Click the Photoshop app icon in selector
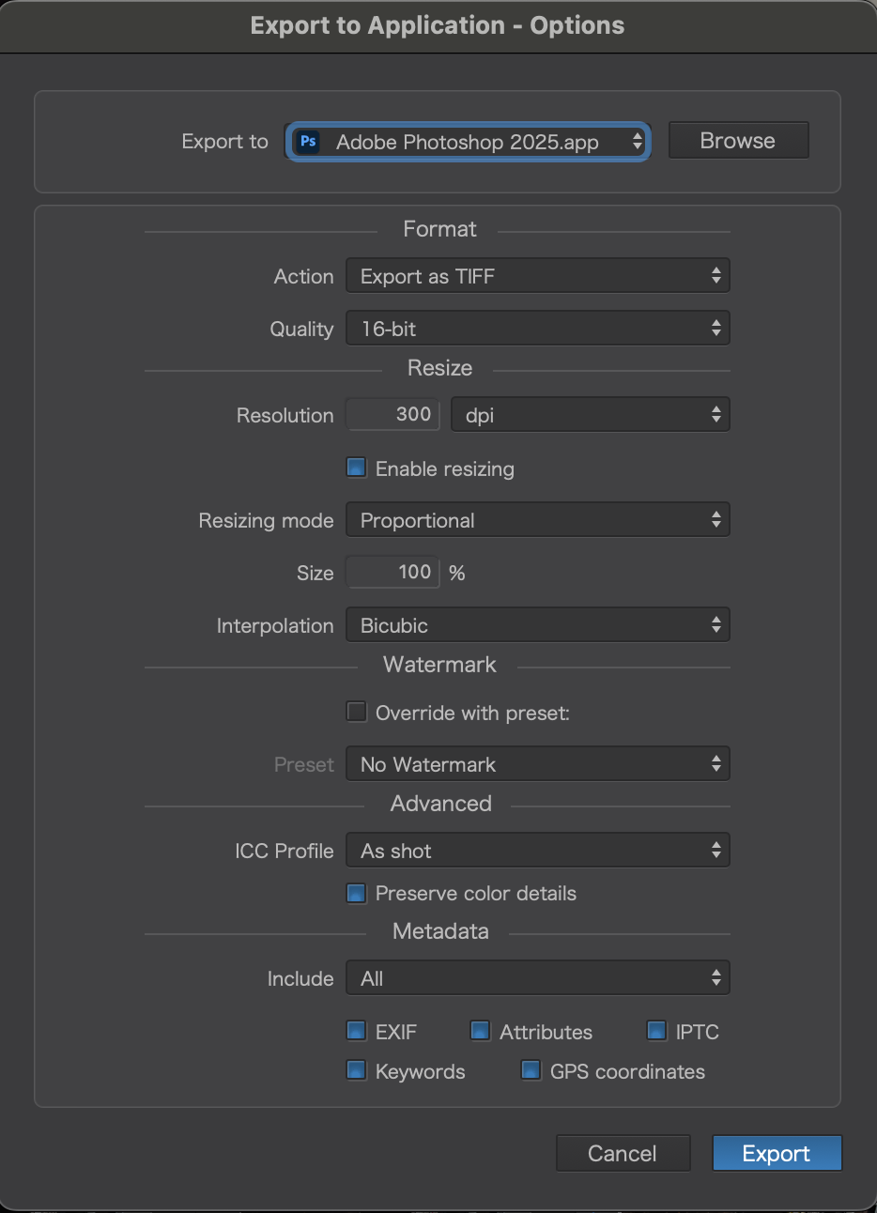The image size is (877, 1213). tap(307, 141)
